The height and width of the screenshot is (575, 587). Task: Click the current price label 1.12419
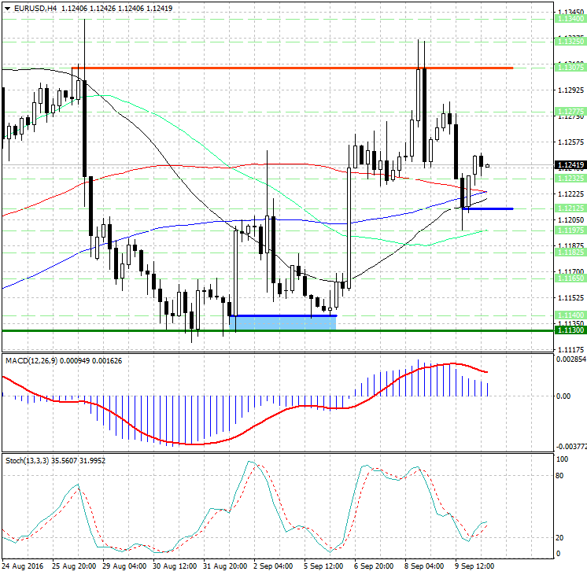(x=570, y=165)
